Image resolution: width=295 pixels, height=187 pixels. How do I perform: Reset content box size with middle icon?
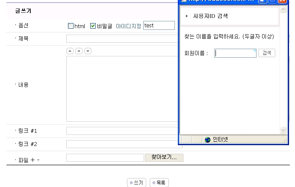click(79, 51)
